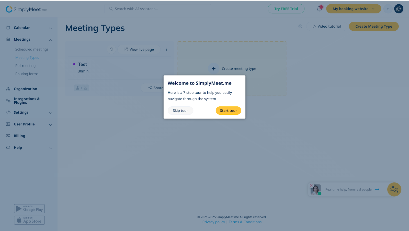Open My booking website dropdown
409x231 pixels.
(x=354, y=9)
